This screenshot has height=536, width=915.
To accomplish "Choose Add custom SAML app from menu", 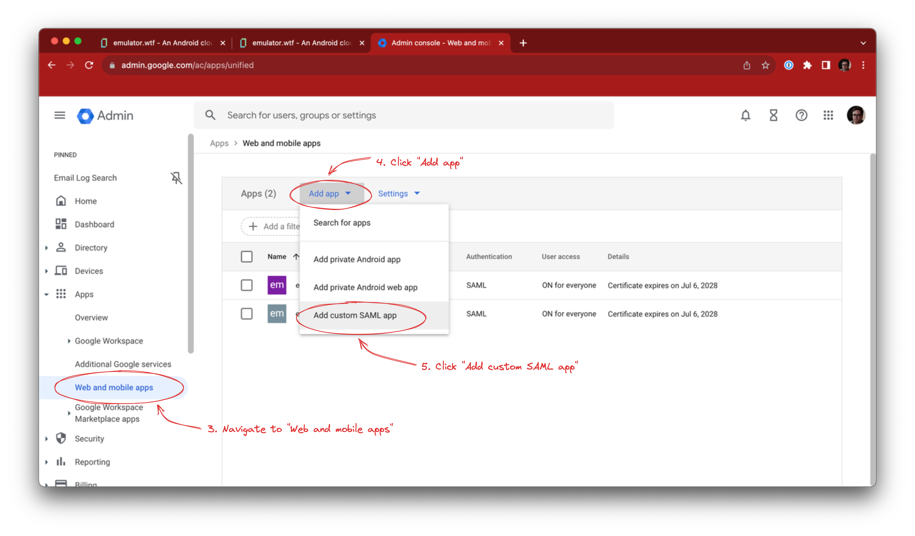I will (x=355, y=315).
